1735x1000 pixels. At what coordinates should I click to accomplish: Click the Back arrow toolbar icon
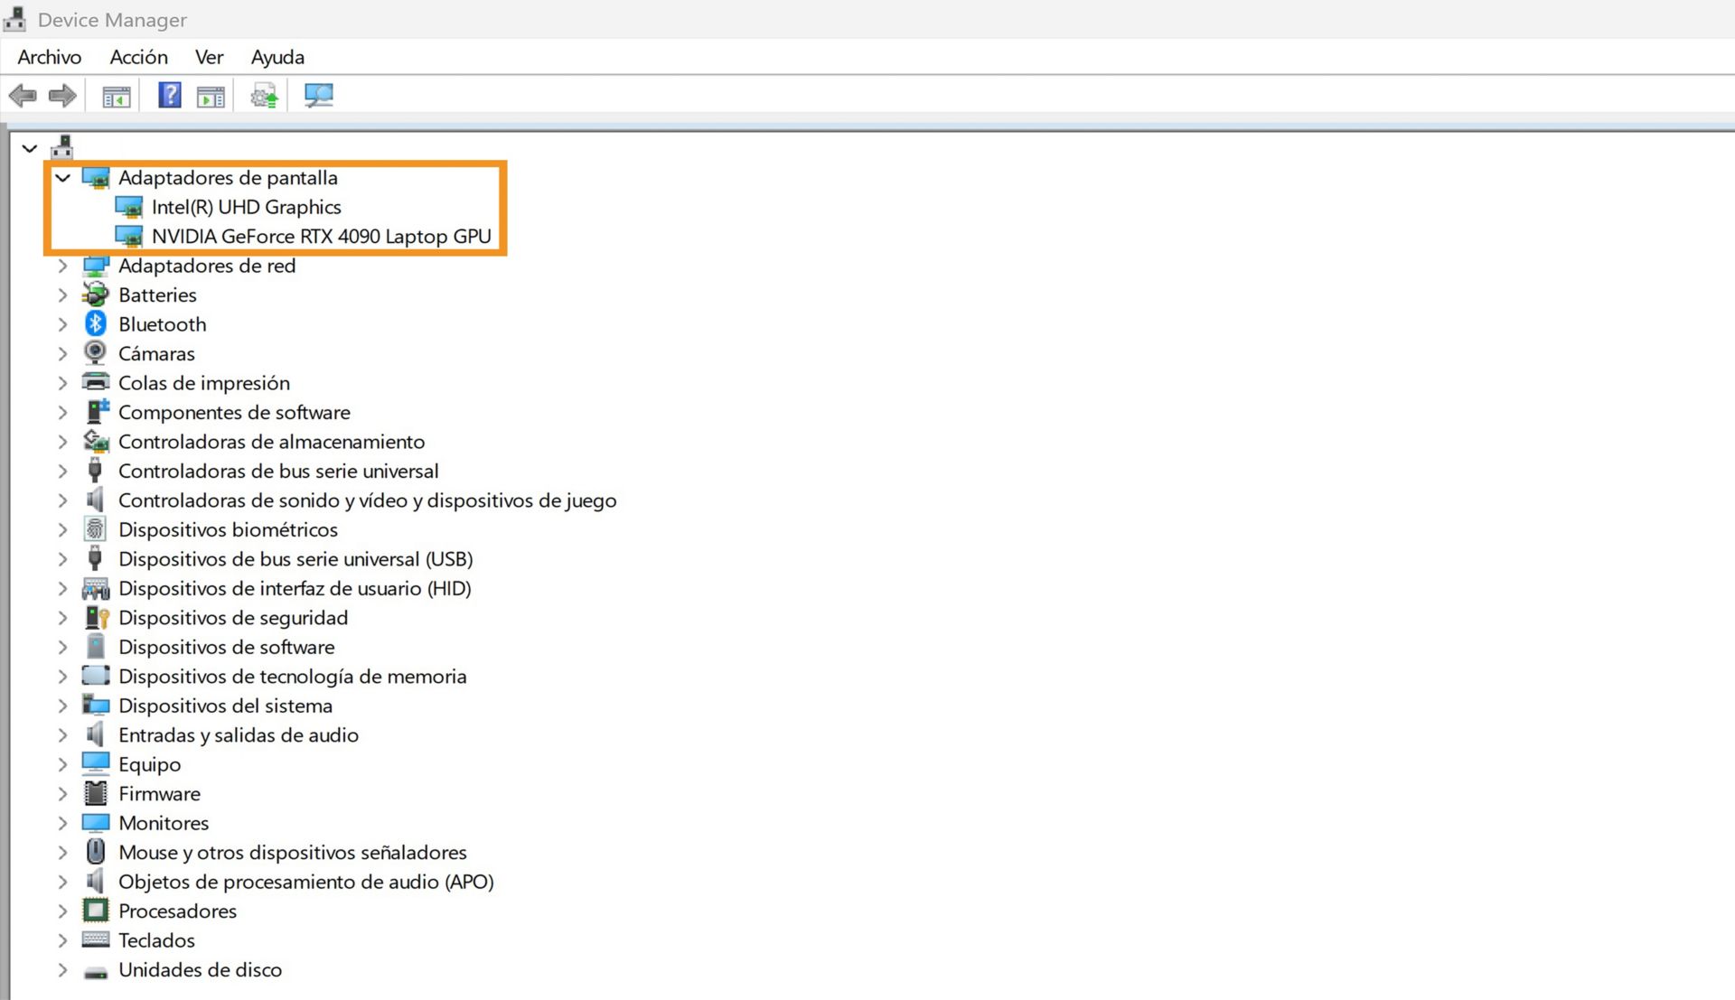(23, 95)
